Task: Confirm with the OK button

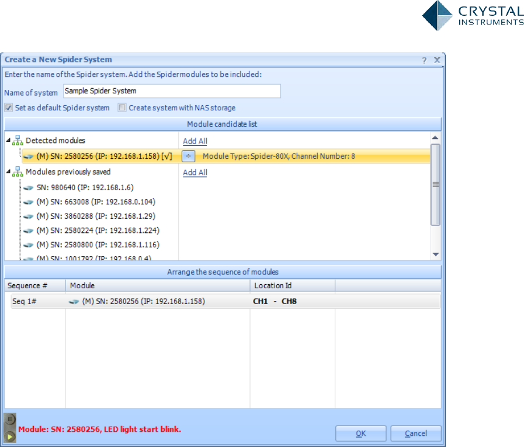Action: [361, 434]
